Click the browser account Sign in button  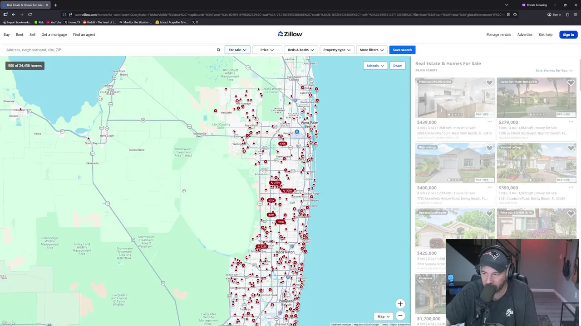pyautogui.click(x=554, y=14)
